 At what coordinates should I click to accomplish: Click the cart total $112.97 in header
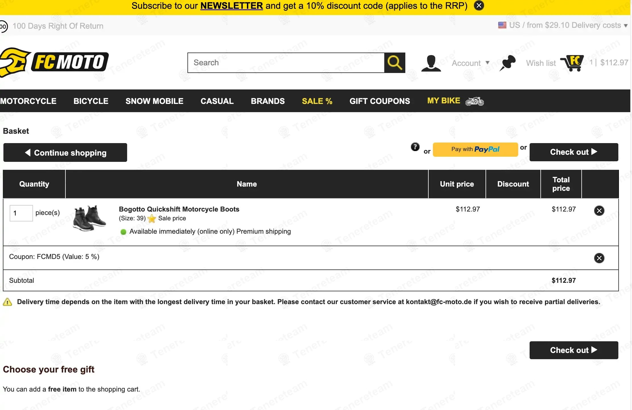point(614,62)
